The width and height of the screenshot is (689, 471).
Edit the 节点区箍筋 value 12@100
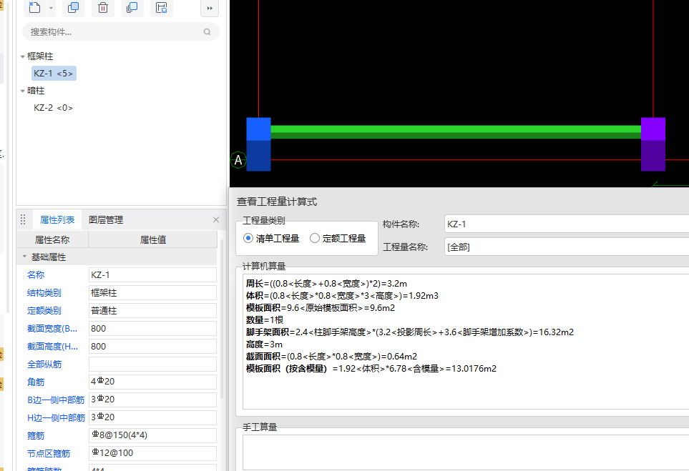click(152, 453)
